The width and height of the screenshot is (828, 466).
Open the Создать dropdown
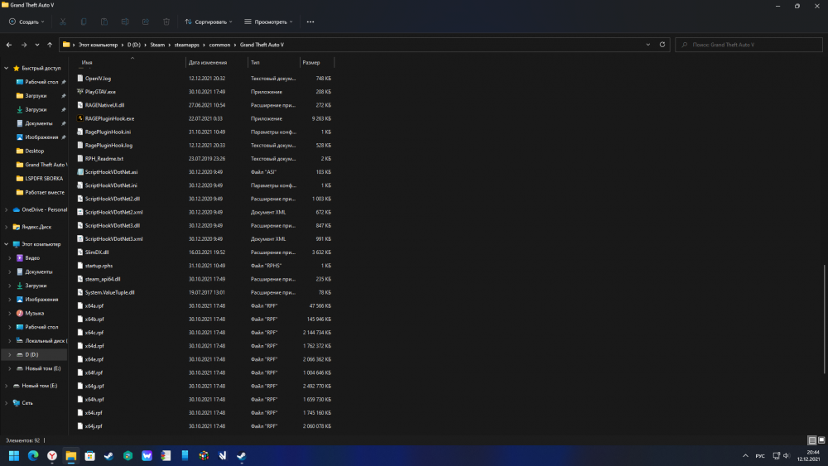(x=26, y=22)
